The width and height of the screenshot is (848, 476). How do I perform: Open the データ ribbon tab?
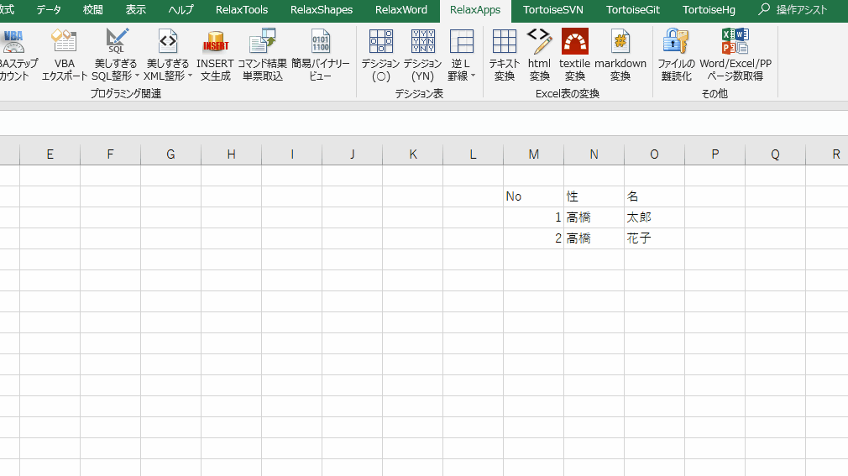(x=49, y=10)
